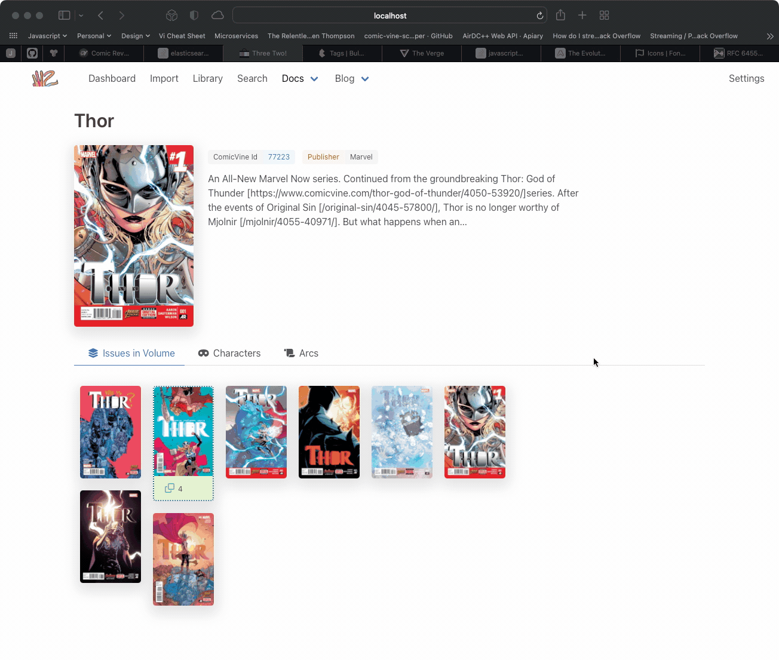
Task: Open ComicVine Id 77223 link
Action: (278, 157)
